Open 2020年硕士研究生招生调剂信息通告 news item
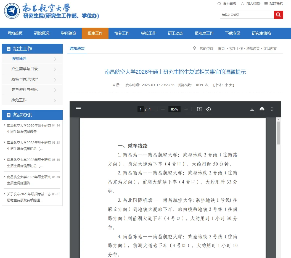Screen dimensions: 291x258 click(x=29, y=128)
